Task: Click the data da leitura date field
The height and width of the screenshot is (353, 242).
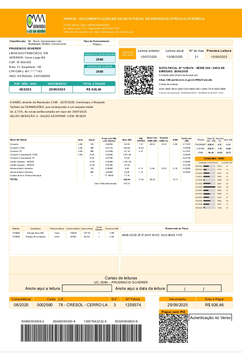Action: (x=194, y=288)
